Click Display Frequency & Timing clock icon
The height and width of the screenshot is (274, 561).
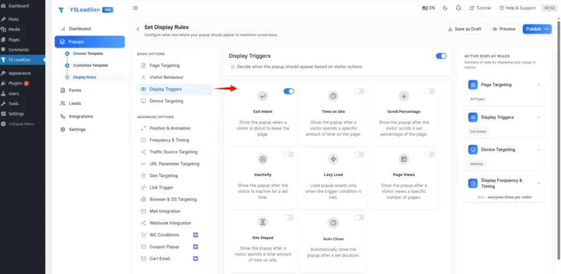pos(473,183)
